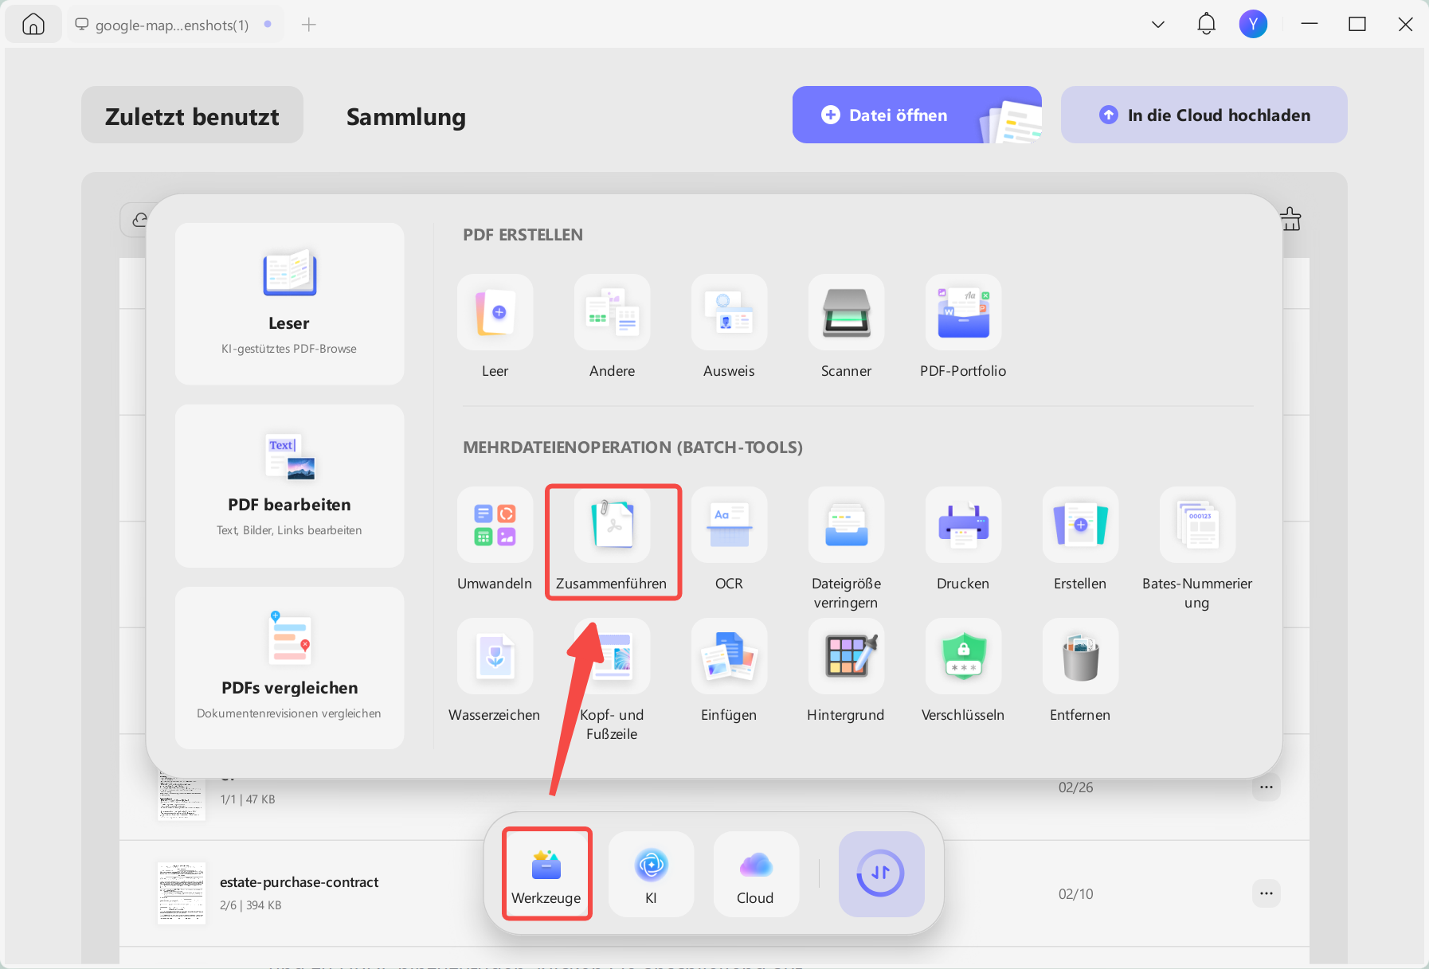Go to the home icon
1429x969 pixels.
(33, 24)
